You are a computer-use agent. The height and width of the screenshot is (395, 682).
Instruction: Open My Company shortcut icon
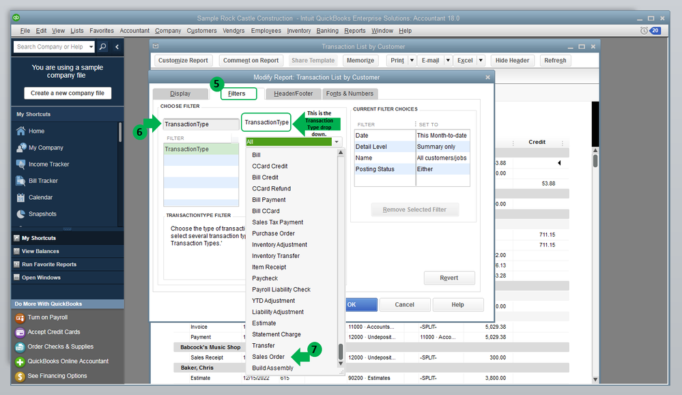tap(20, 148)
